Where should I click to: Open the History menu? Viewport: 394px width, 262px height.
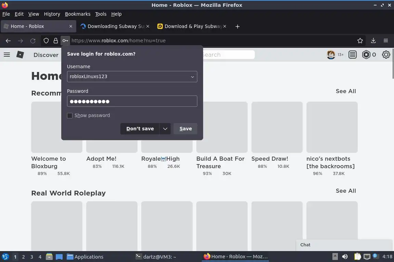tap(52, 14)
